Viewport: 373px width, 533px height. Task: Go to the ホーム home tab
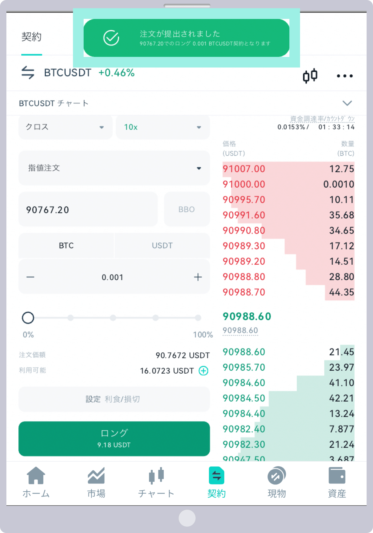tap(36, 482)
